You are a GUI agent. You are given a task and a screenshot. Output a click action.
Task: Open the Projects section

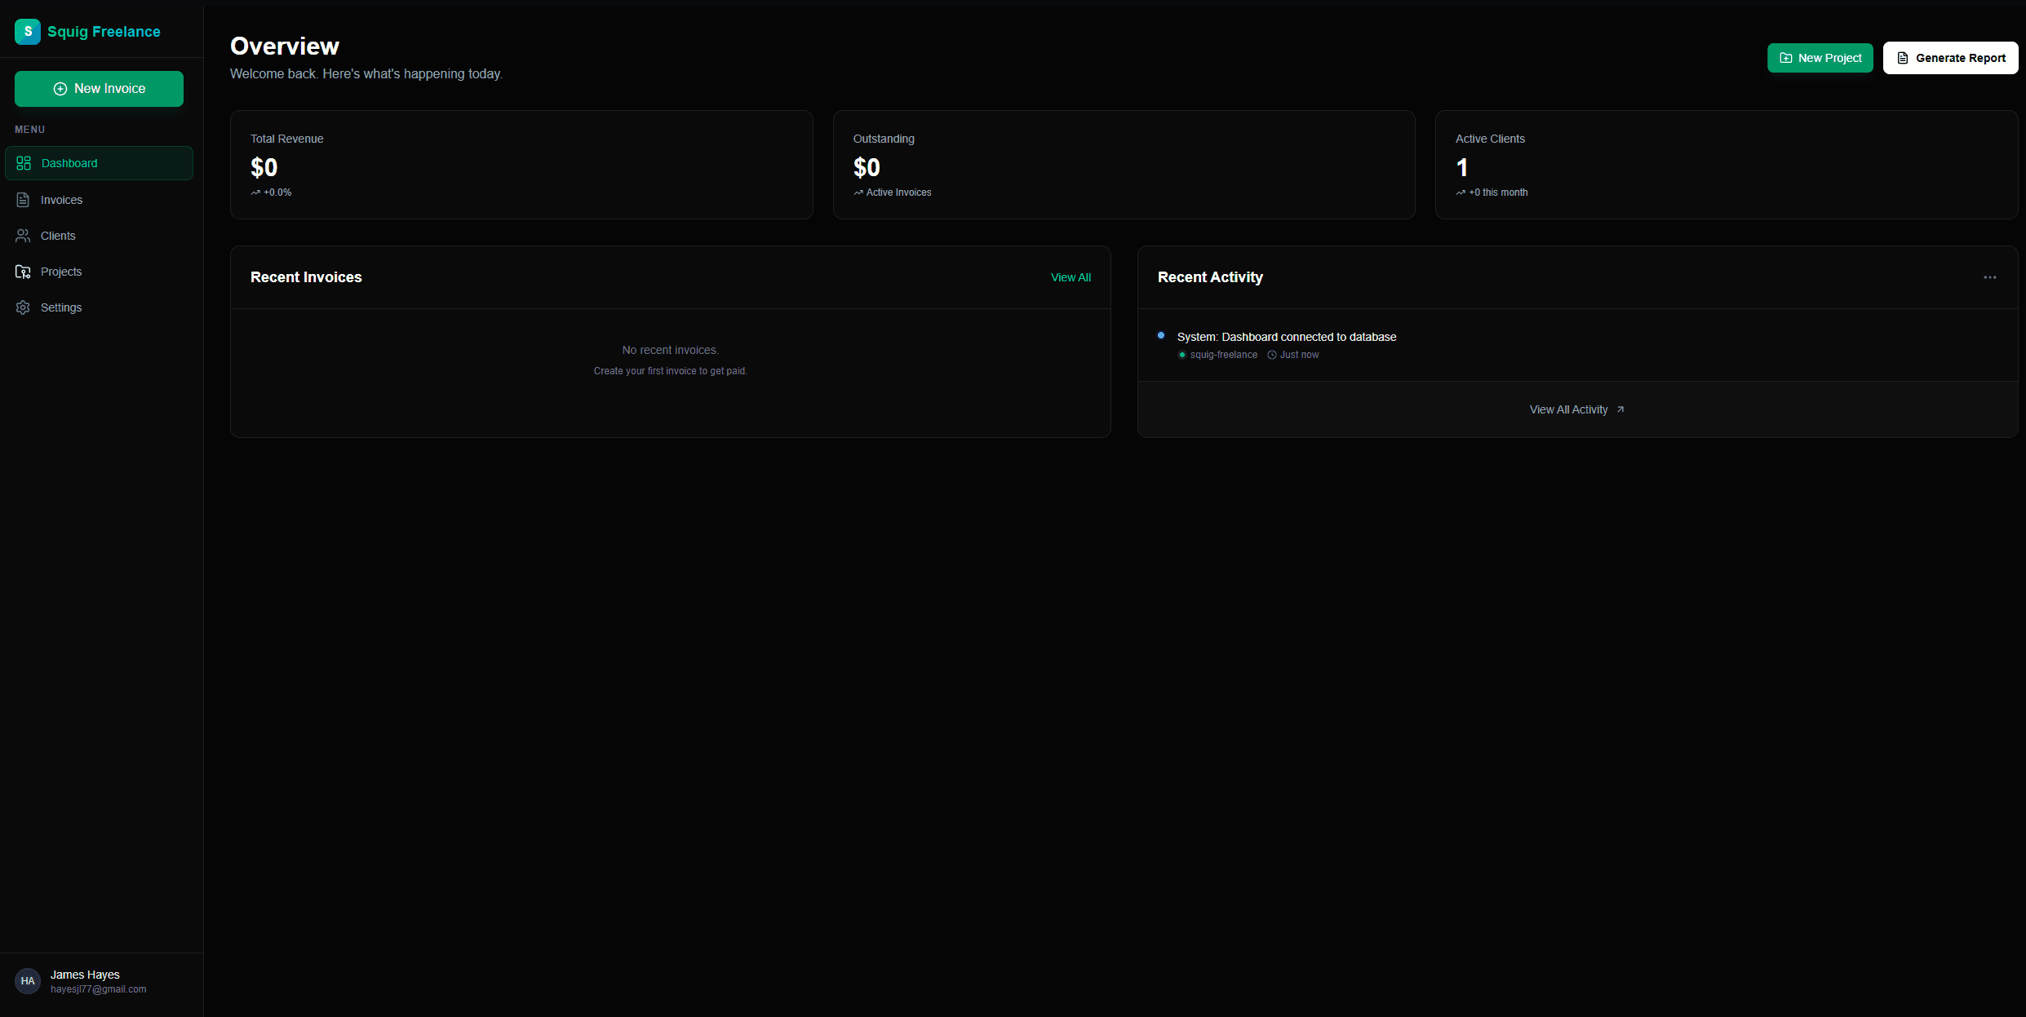[x=61, y=272]
